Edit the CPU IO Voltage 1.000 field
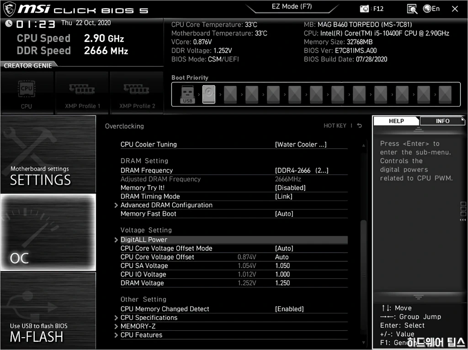This screenshot has width=468, height=350. [x=282, y=274]
